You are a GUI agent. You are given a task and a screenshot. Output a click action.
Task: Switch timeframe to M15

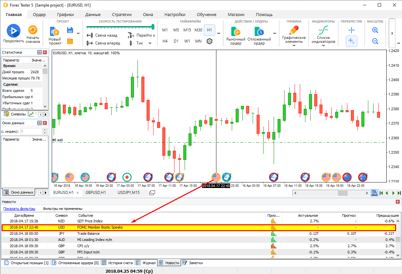pyautogui.click(x=187, y=30)
